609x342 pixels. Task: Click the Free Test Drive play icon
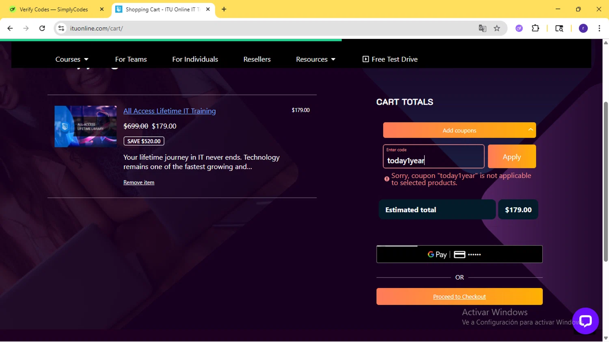pyautogui.click(x=365, y=59)
